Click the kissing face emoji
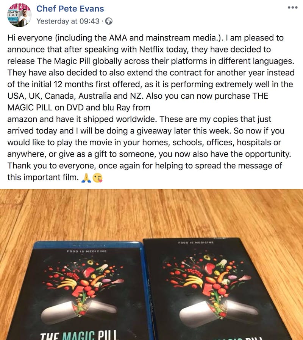The height and width of the screenshot is (340, 303). (97, 178)
